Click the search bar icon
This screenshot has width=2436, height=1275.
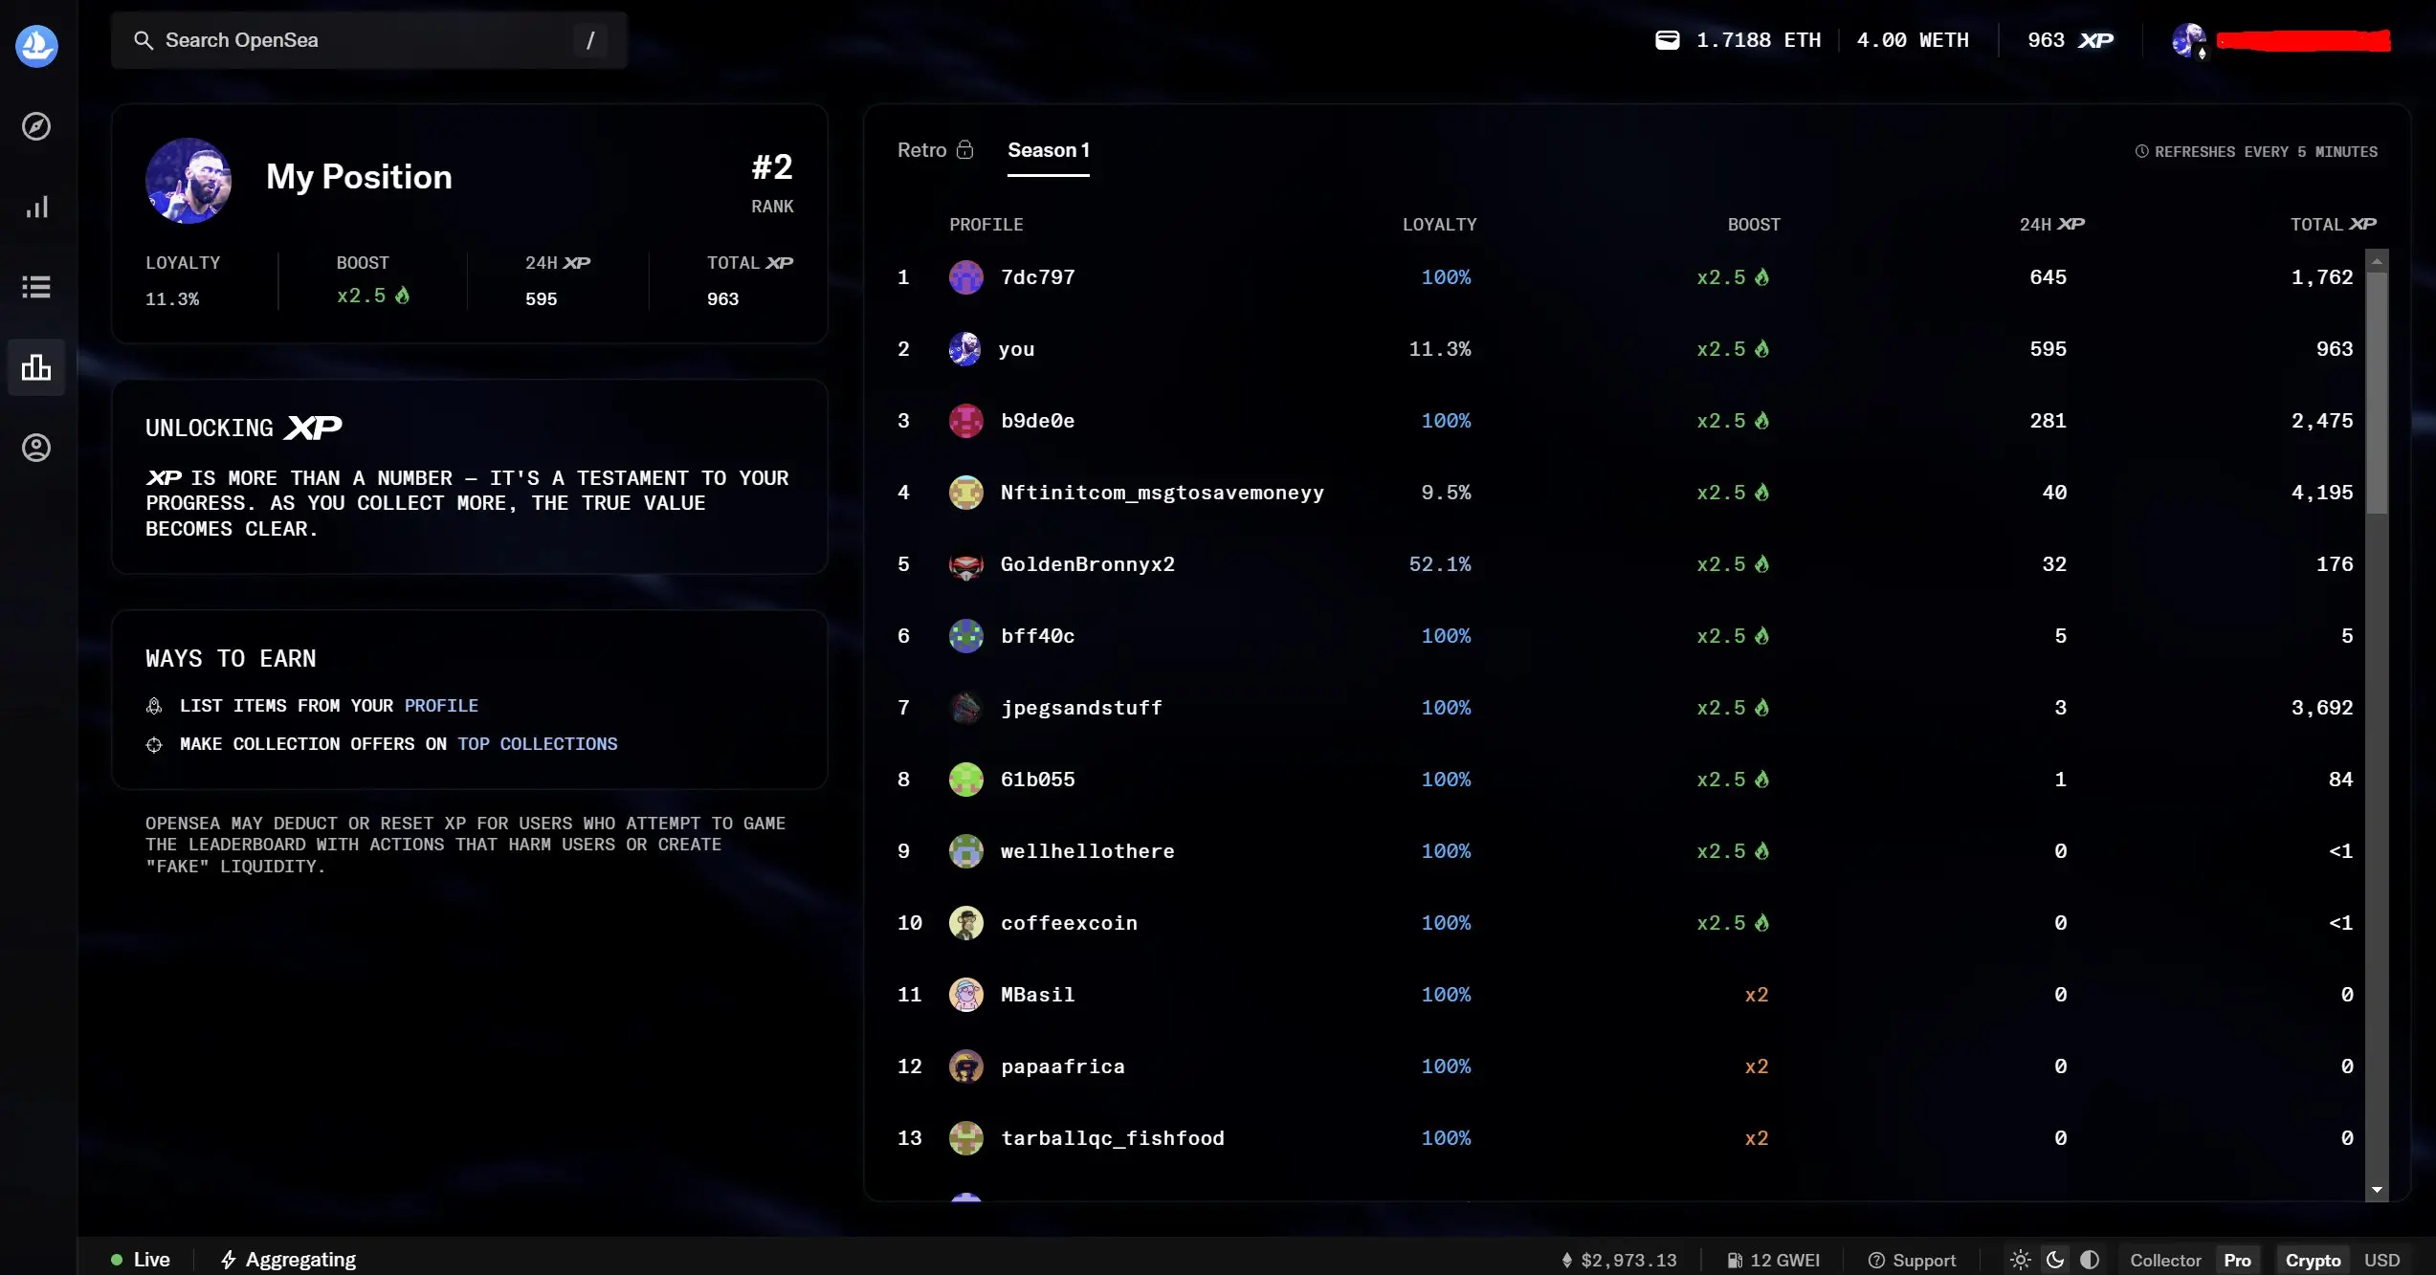tap(145, 38)
